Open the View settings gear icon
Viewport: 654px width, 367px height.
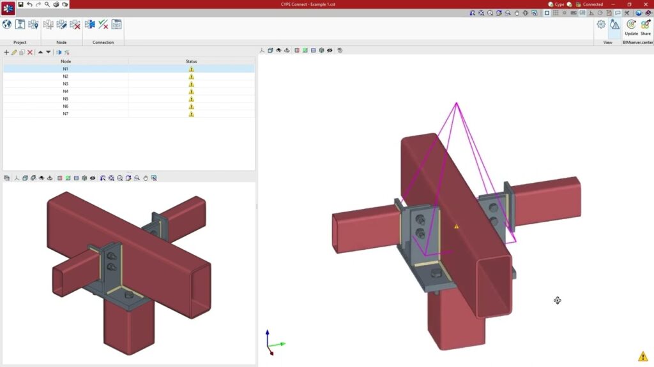[601, 24]
